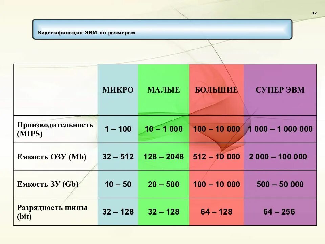Click the Емкость ЗУ cell '100 – 10 000'

216,184
